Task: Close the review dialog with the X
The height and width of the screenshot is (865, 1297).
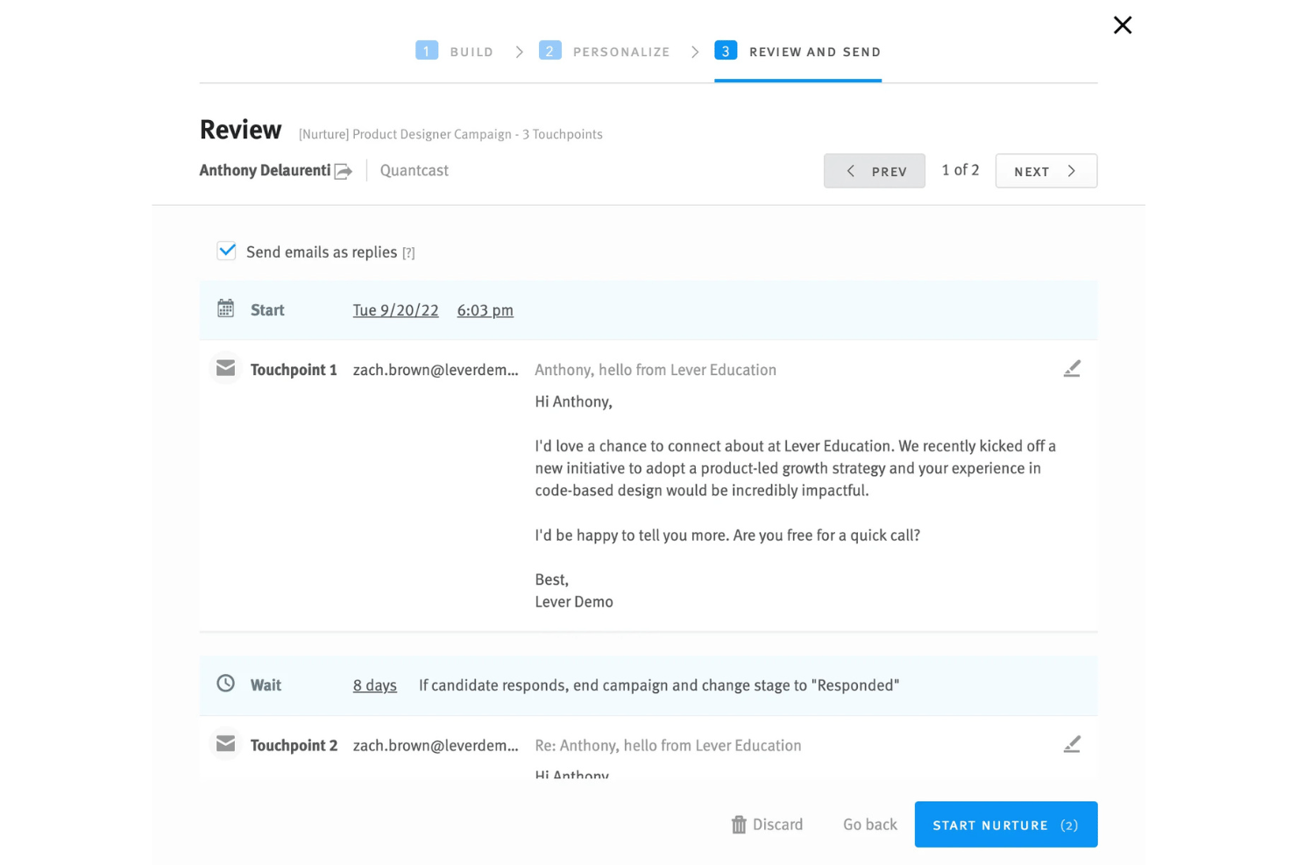Action: (1123, 25)
